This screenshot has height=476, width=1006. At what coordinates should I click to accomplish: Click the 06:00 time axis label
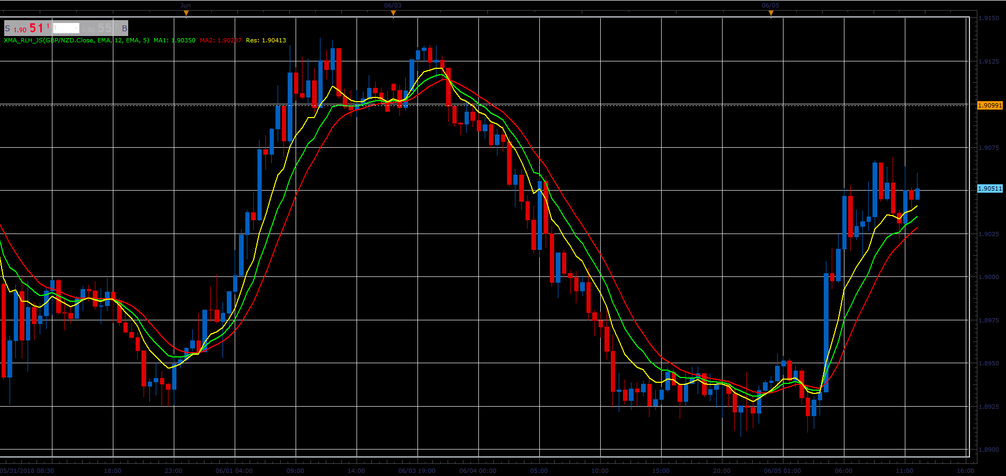coord(843,471)
